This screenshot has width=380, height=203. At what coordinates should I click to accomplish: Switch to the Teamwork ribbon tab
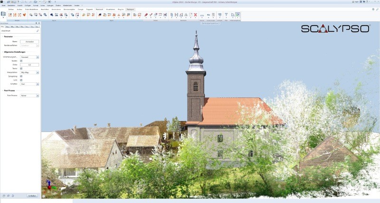pos(99,9)
